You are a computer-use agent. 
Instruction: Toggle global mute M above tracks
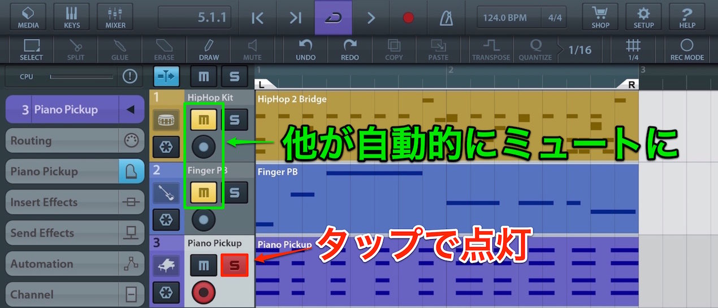pos(202,76)
